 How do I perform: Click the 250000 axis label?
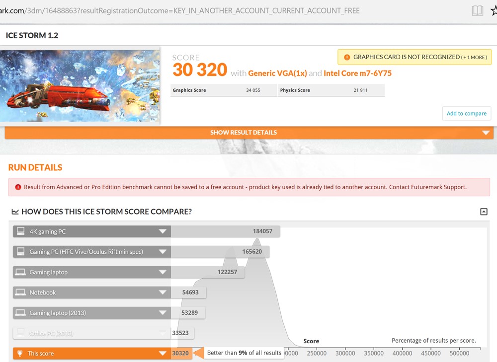(x=317, y=353)
